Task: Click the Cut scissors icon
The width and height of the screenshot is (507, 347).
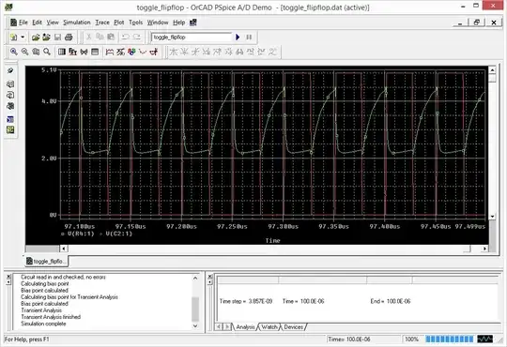Action: (x=88, y=37)
